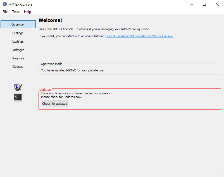Image resolution: width=224 pixels, height=177 pixels.
Task: Go to the Settings page
Action: click(18, 33)
